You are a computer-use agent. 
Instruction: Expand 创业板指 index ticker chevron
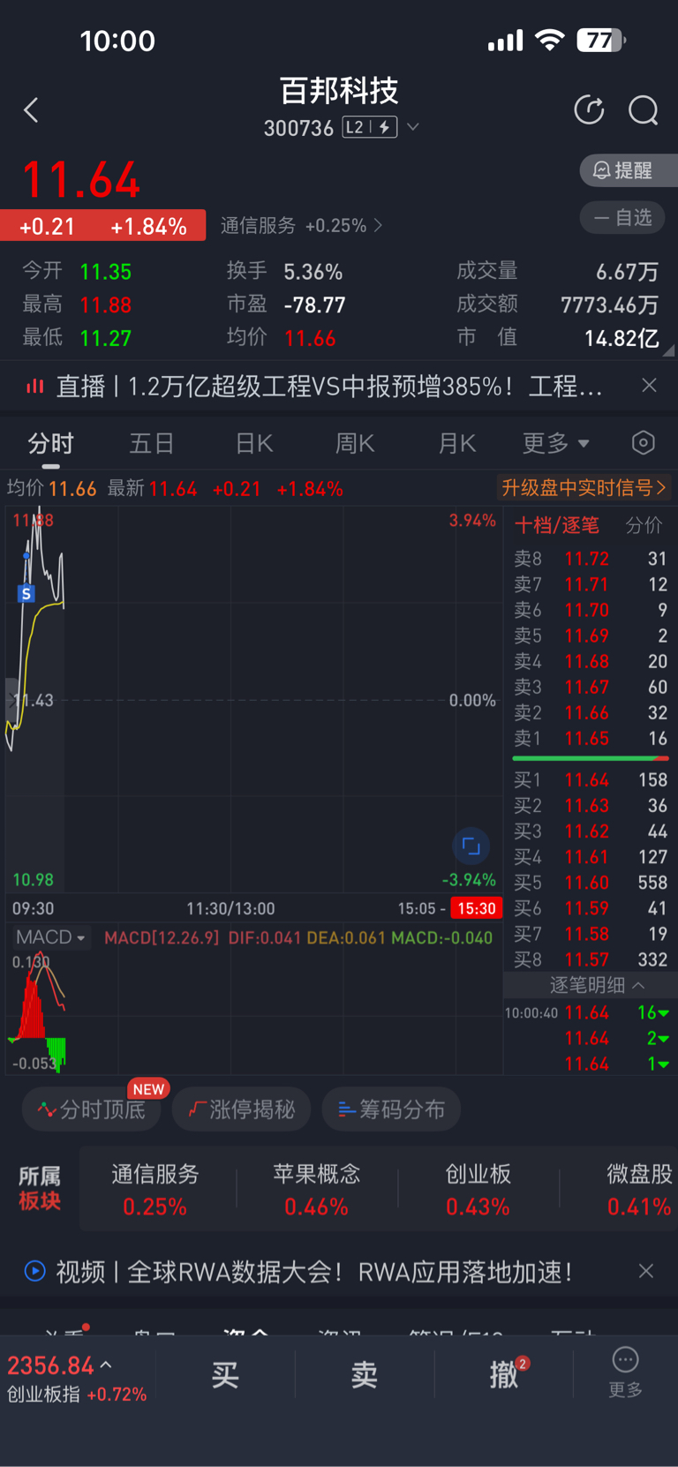pyautogui.click(x=107, y=1365)
